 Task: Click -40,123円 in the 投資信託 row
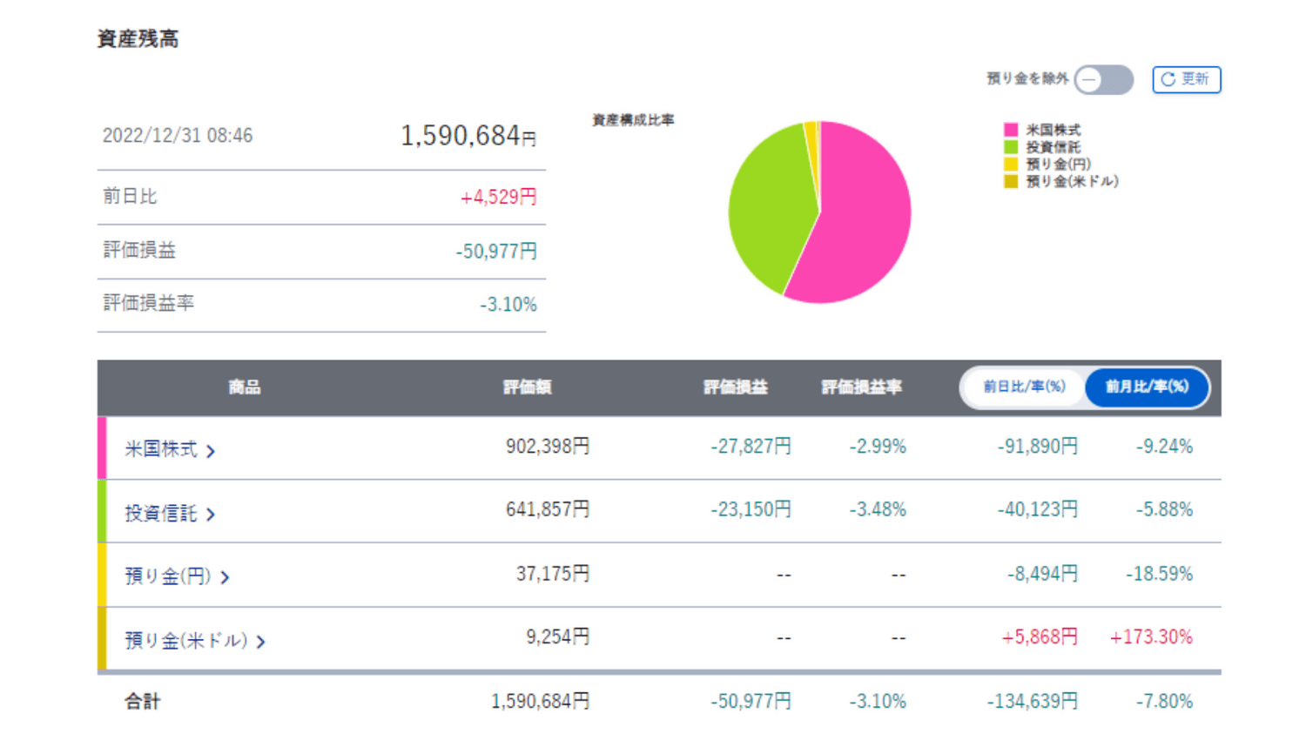coord(1038,509)
